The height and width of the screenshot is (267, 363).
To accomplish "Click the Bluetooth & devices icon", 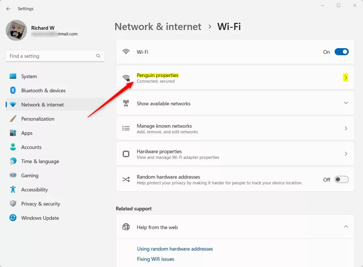I will (13, 91).
